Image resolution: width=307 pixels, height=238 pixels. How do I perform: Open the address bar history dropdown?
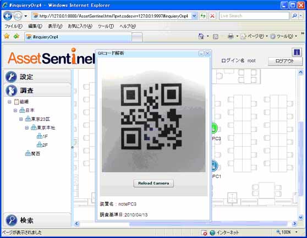coord(194,16)
